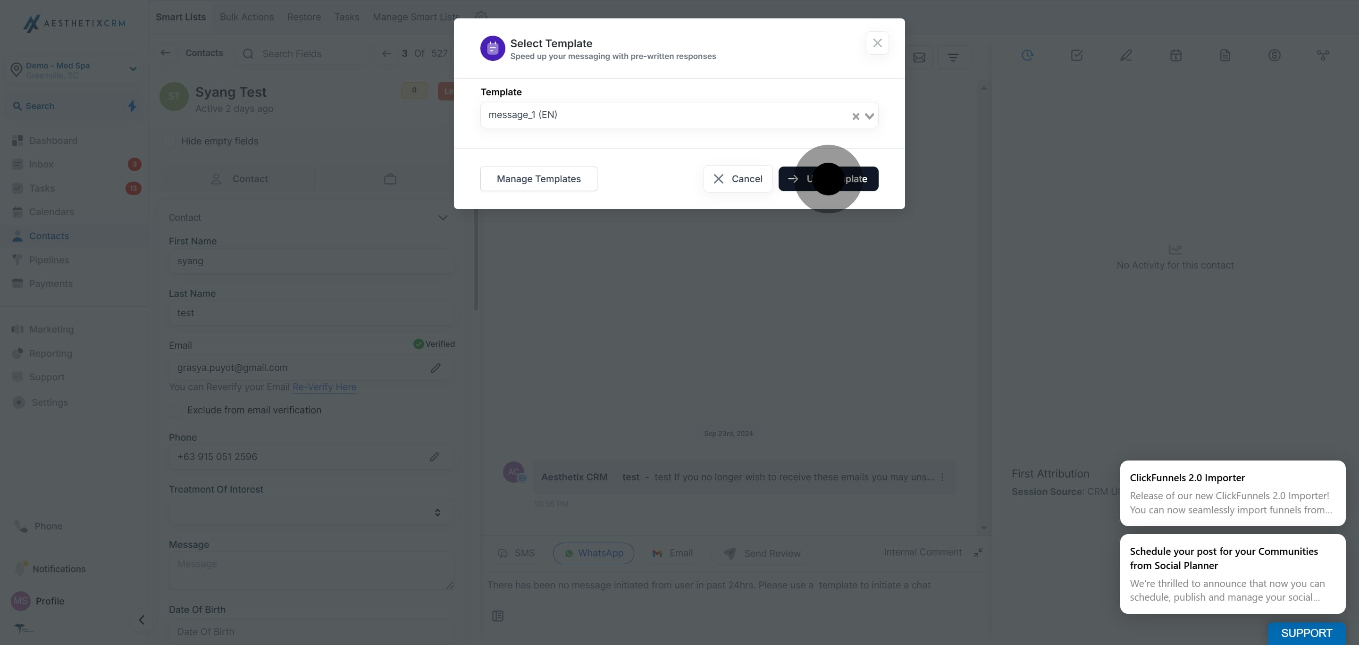Open the notes pencil icon
Screen dimensions: 1359x645
[x=1126, y=55]
